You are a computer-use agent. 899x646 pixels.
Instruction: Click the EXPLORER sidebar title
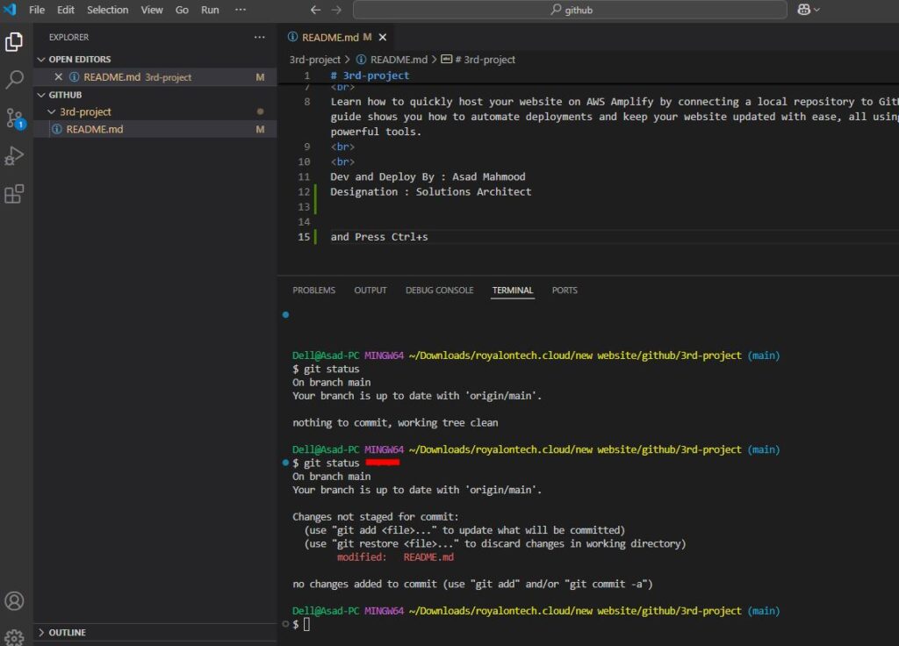pyautogui.click(x=68, y=37)
